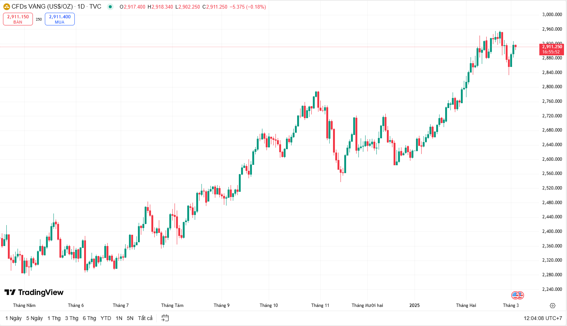Screen dimensions: 567x326
Task: Open the go-to-date calendar icon
Action: 165,318
